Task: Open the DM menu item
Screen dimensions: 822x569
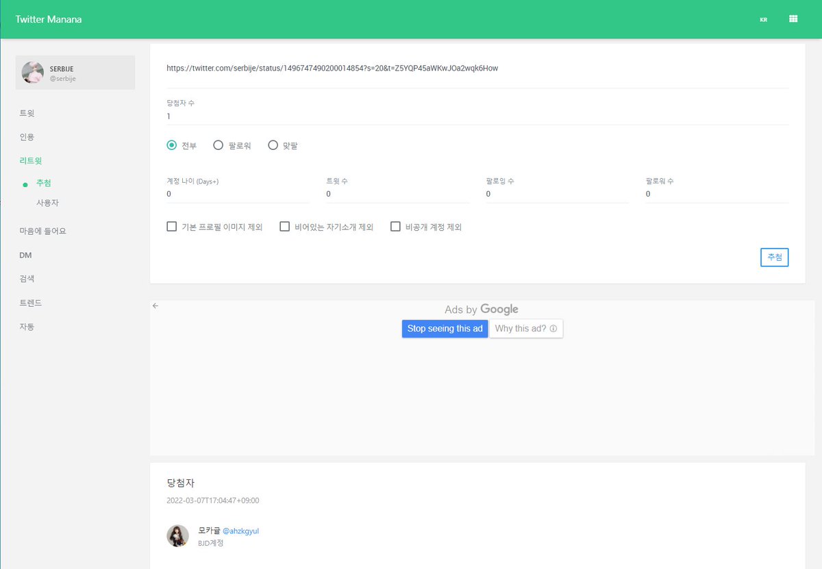Action: coord(25,255)
